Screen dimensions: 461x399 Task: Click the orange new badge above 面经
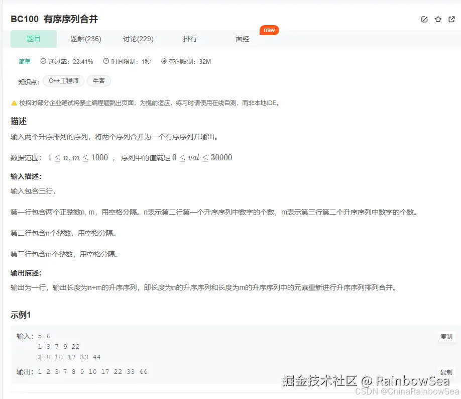tap(269, 30)
